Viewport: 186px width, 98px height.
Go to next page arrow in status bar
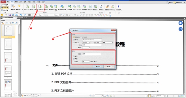pyautogui.click(x=105, y=96)
